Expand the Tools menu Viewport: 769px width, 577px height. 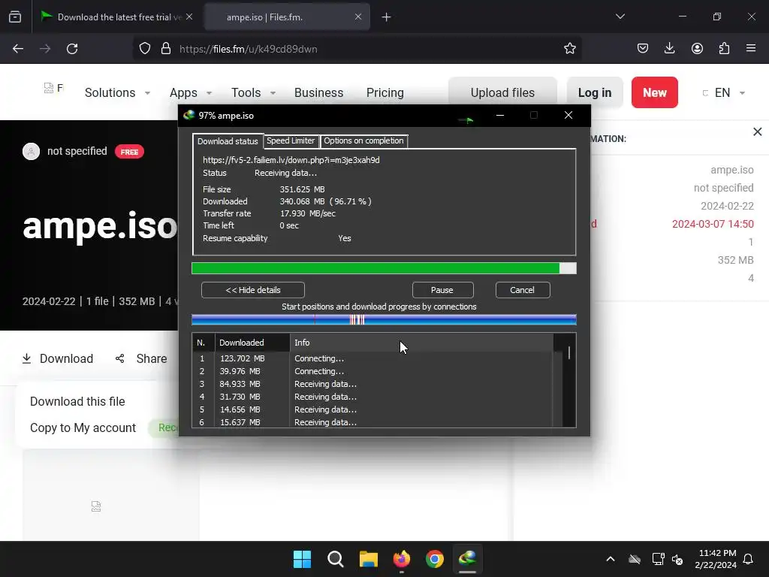click(253, 92)
